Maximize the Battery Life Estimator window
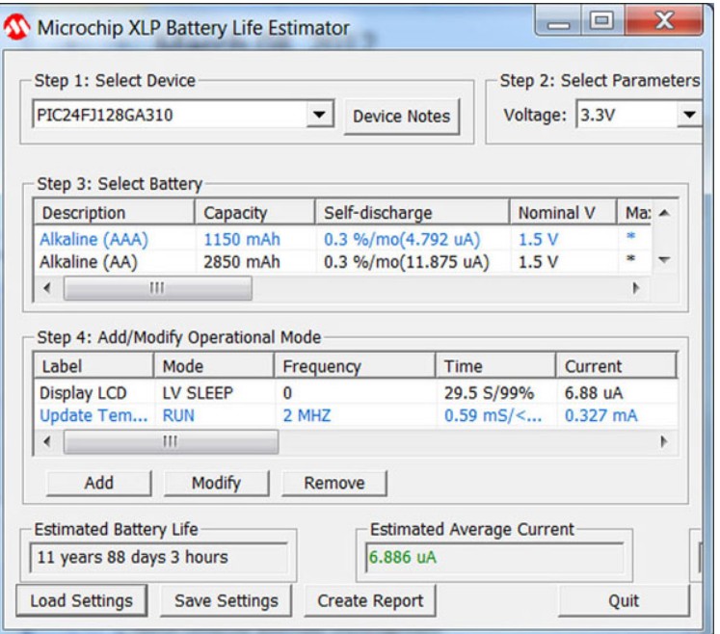Screen dimensions: 720x634 tap(601, 21)
